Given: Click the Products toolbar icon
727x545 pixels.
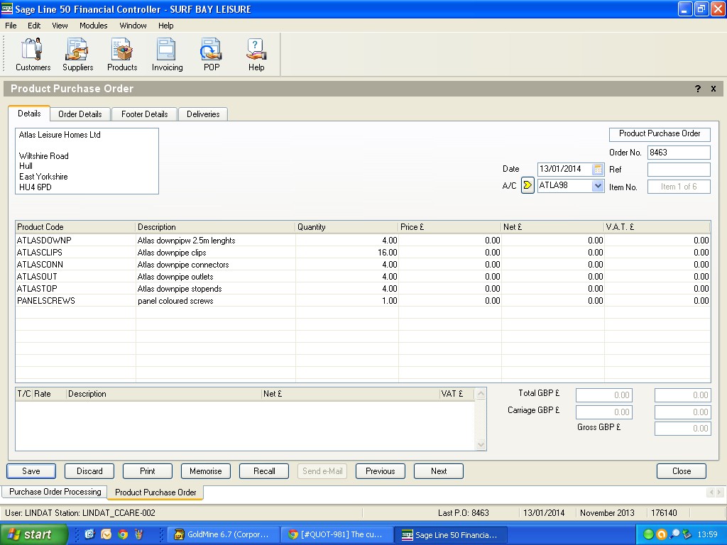Looking at the screenshot, I should point(122,55).
